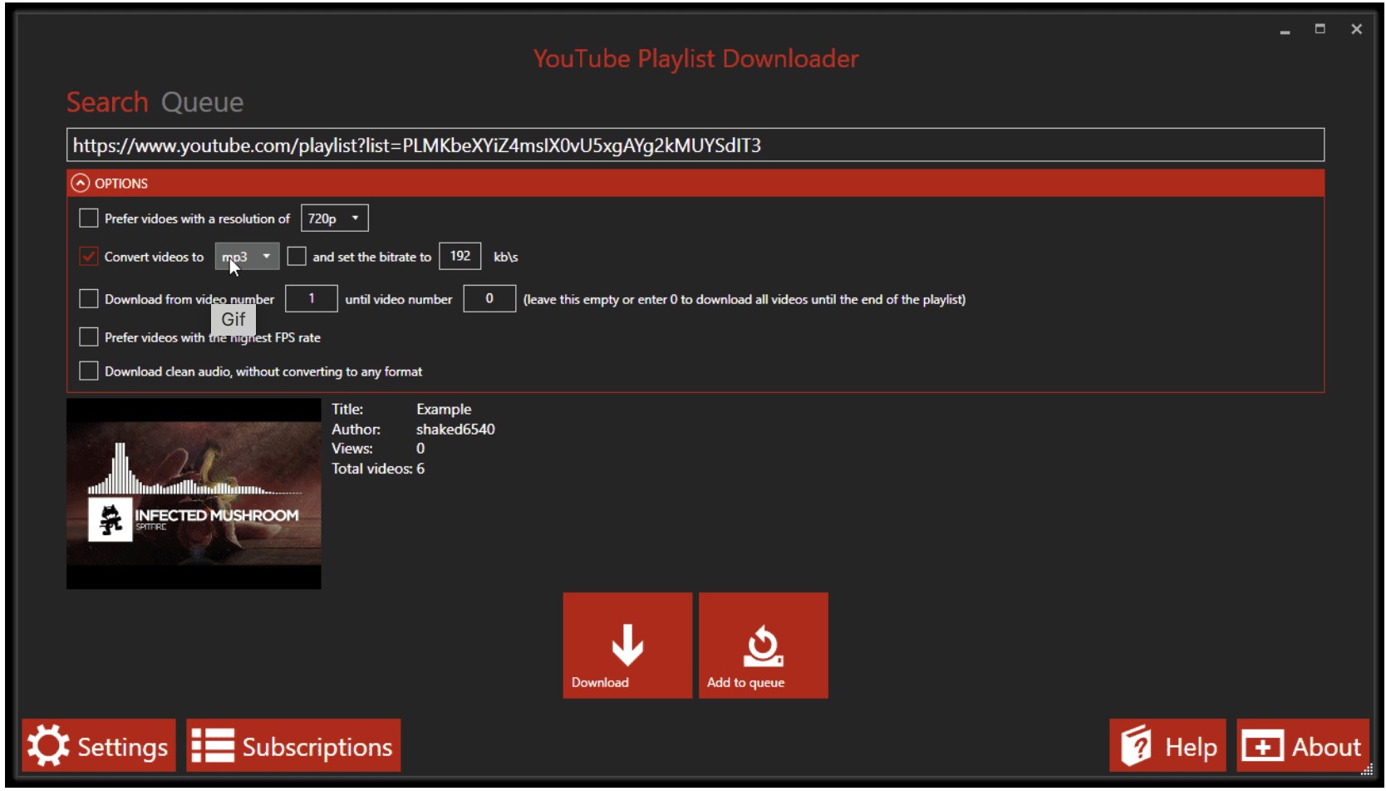Open the About page
This screenshot has width=1386, height=791.
(1303, 745)
